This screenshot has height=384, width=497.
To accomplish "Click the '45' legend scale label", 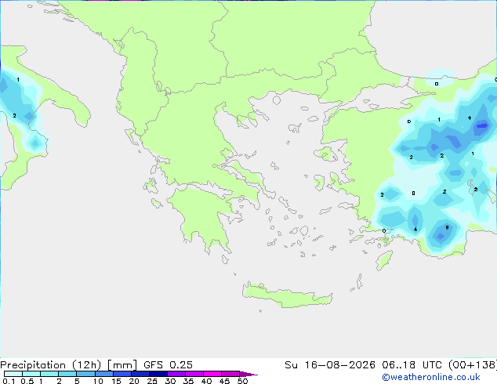I will 224,381.
